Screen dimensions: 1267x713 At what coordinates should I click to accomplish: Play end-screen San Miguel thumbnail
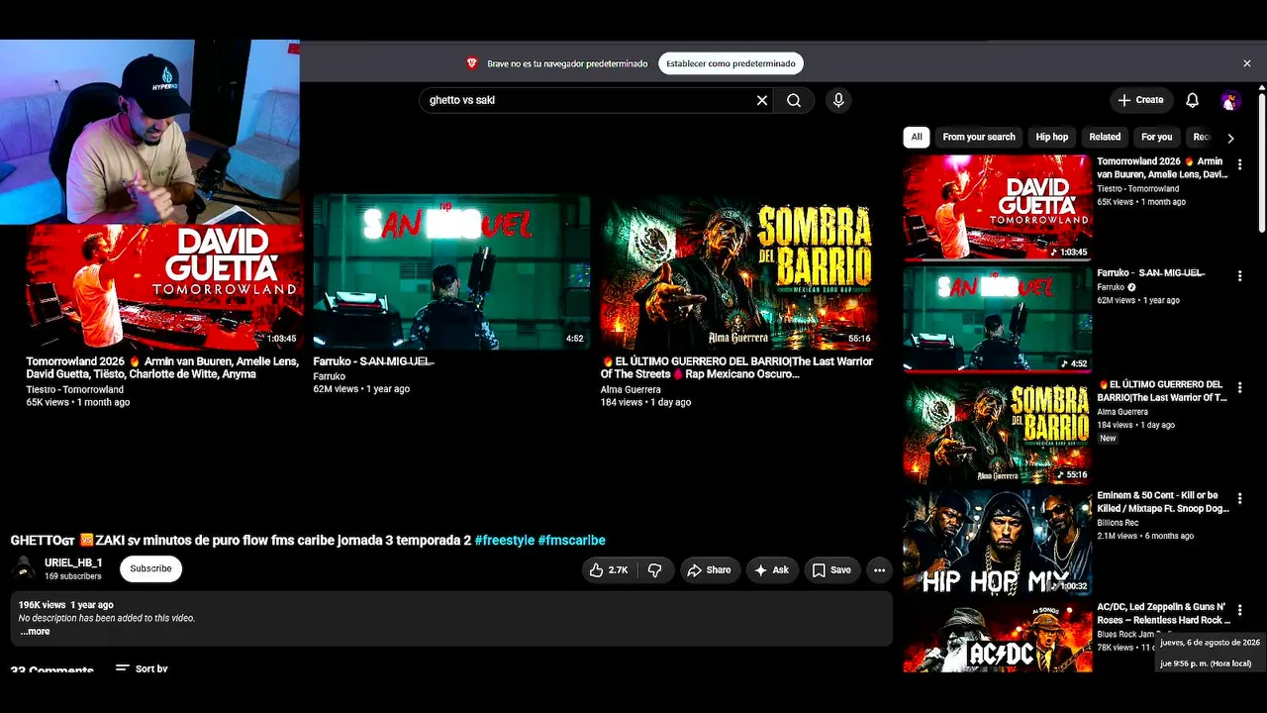click(451, 271)
